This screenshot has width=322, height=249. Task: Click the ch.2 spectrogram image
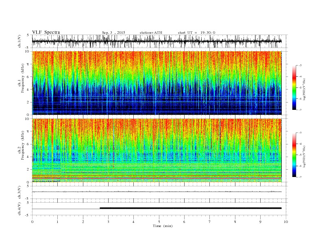[x=157, y=150]
